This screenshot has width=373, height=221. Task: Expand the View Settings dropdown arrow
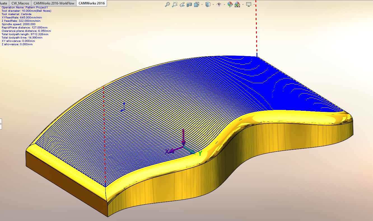254,4
